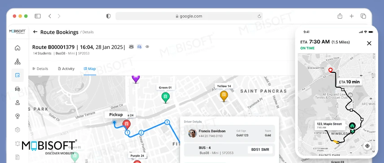Click the Green 05 bus marker

[x=75, y=157]
